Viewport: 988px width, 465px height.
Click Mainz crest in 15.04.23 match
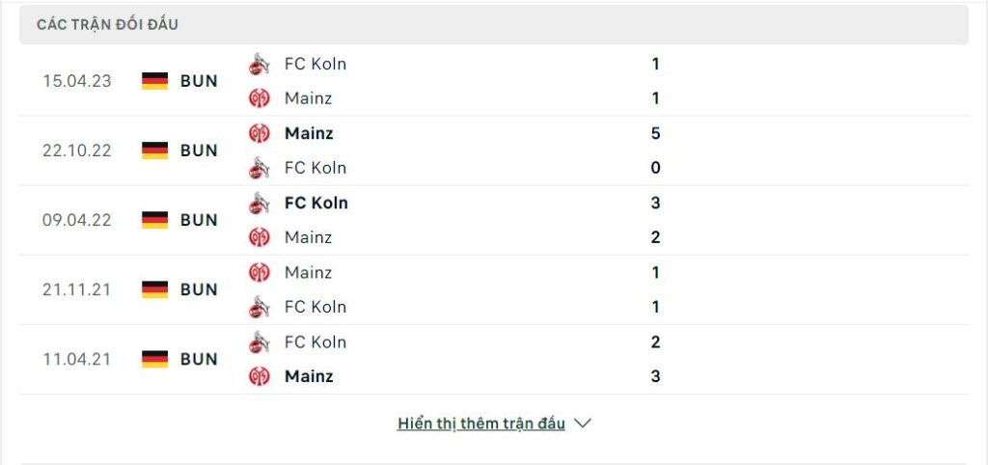tap(259, 98)
